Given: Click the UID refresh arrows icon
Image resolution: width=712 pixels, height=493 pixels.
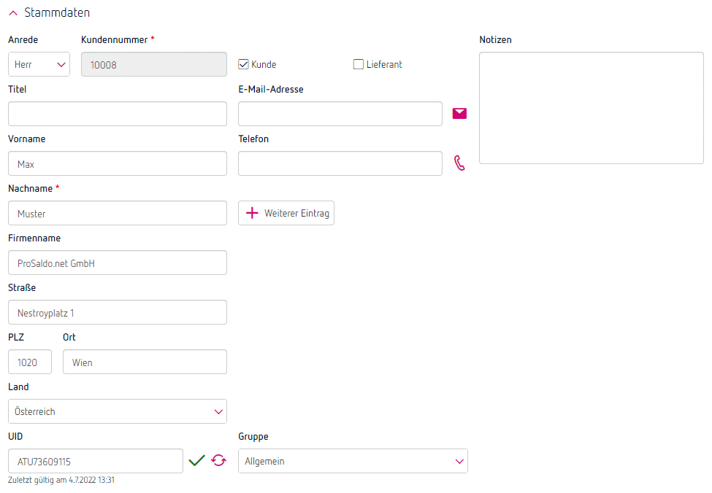Looking at the screenshot, I should pyautogui.click(x=218, y=460).
